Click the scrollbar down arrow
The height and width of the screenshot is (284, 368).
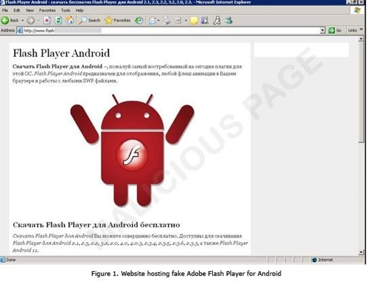pyautogui.click(x=361, y=252)
